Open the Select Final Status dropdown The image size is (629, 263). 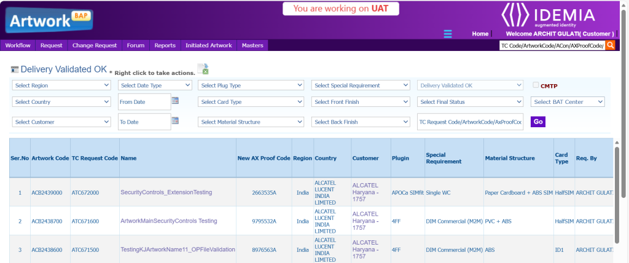(470, 102)
